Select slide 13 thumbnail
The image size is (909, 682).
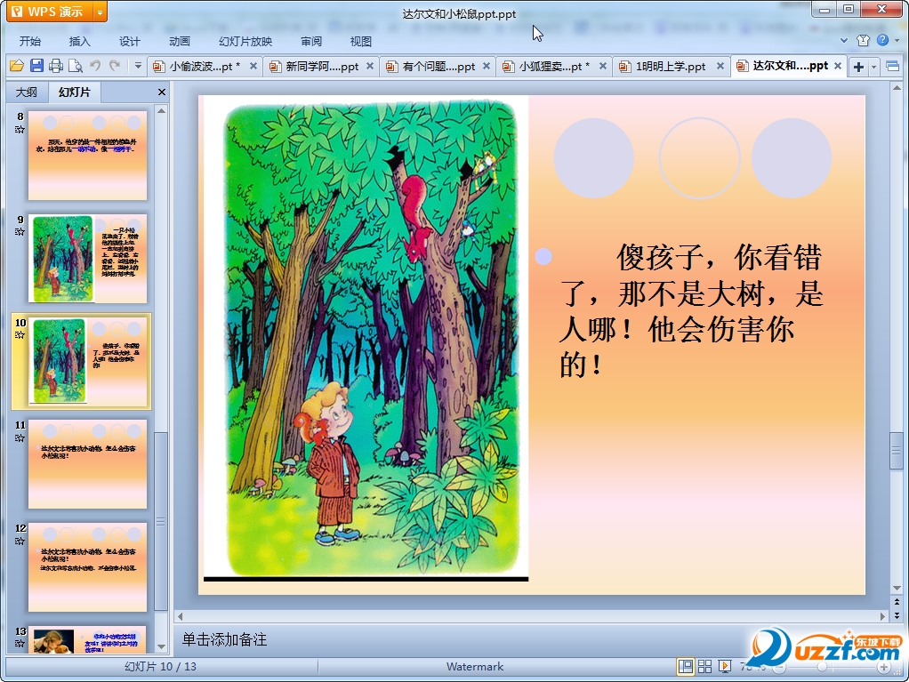click(87, 639)
